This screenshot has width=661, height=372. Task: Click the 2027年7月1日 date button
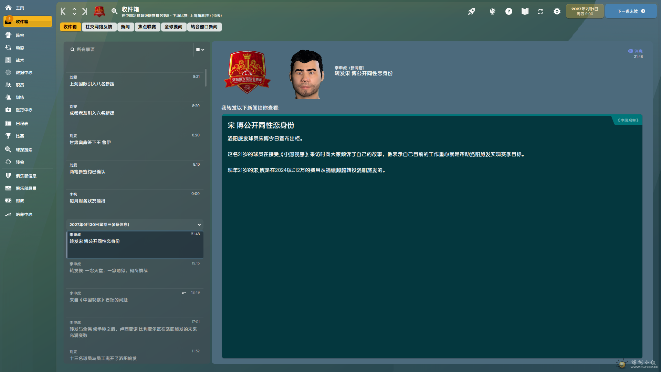click(x=585, y=11)
